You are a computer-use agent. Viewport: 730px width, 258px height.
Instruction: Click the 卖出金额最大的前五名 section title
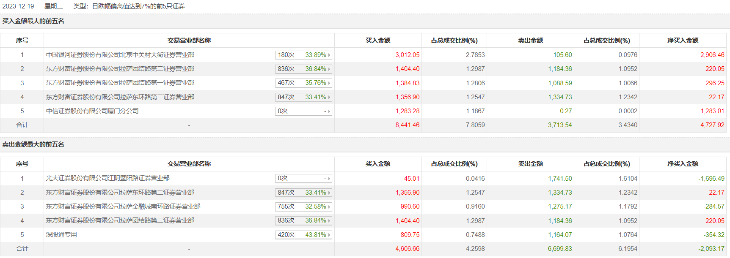(33, 144)
